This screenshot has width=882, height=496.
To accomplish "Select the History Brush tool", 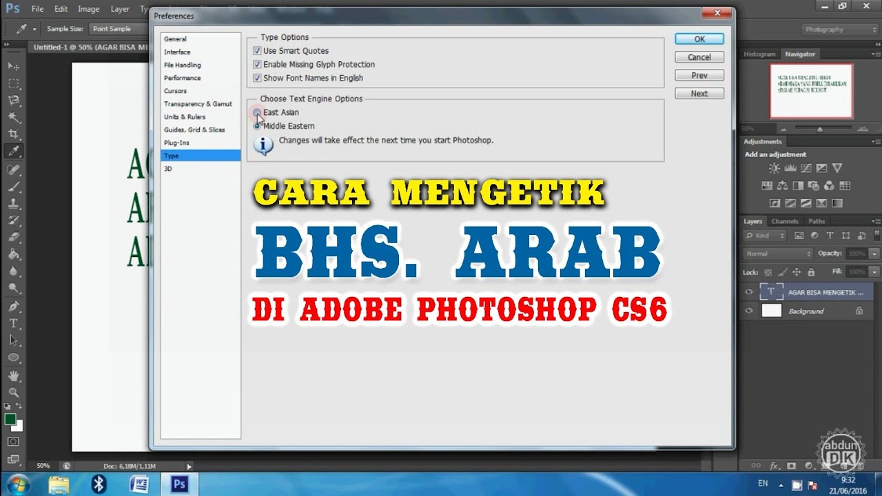I will click(x=13, y=220).
